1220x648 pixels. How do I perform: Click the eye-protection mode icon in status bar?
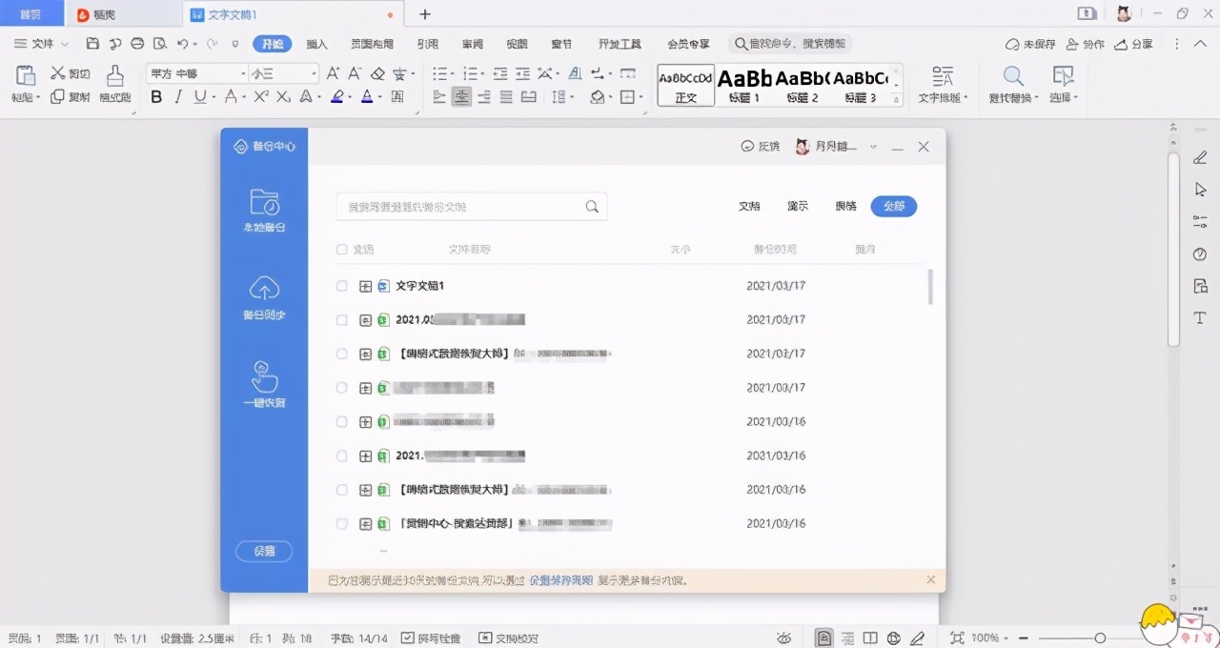[784, 638]
